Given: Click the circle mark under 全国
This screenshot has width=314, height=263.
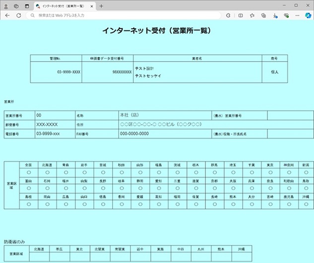Looking at the screenshot, I should [29, 172].
